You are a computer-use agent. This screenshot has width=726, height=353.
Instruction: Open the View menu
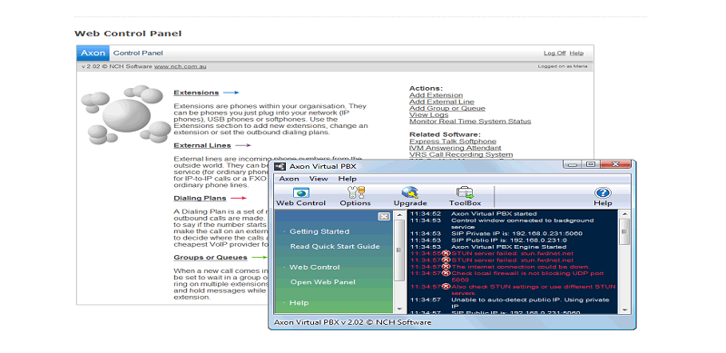point(319,179)
